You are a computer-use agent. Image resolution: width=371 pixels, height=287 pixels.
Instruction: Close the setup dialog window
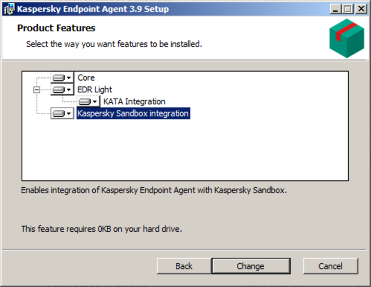pyautogui.click(x=360, y=9)
